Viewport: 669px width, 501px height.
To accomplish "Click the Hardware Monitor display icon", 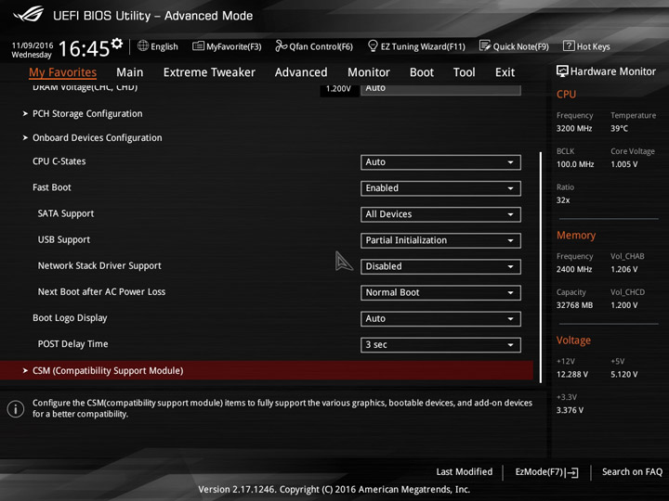I will (x=562, y=71).
